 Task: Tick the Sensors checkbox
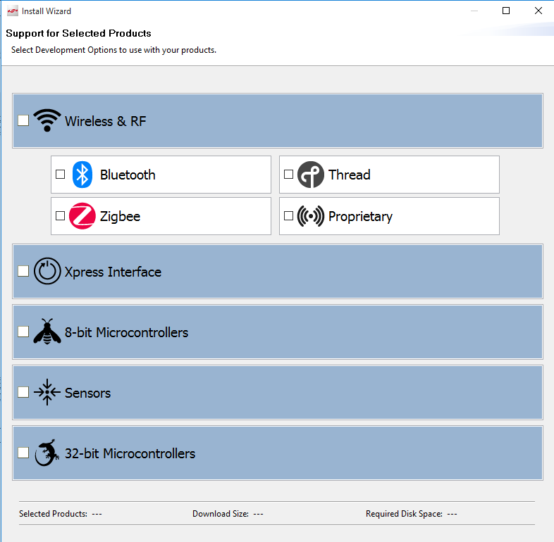tap(23, 392)
